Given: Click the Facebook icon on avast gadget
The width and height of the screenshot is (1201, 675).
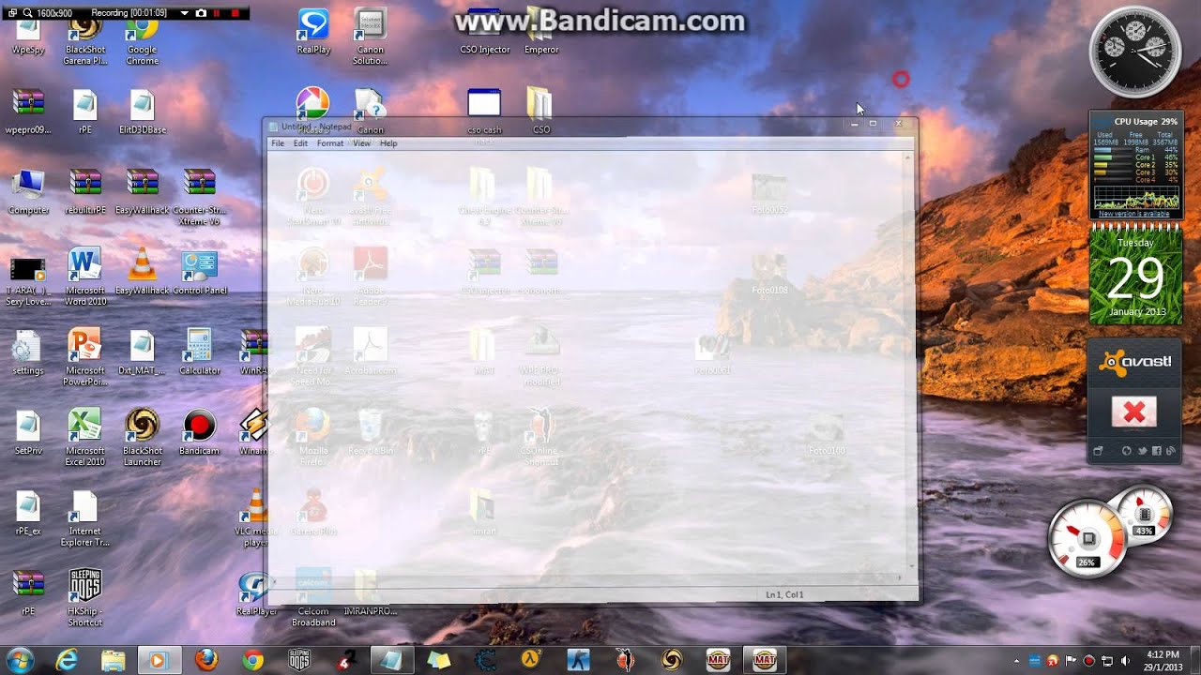Looking at the screenshot, I should pos(1156,451).
